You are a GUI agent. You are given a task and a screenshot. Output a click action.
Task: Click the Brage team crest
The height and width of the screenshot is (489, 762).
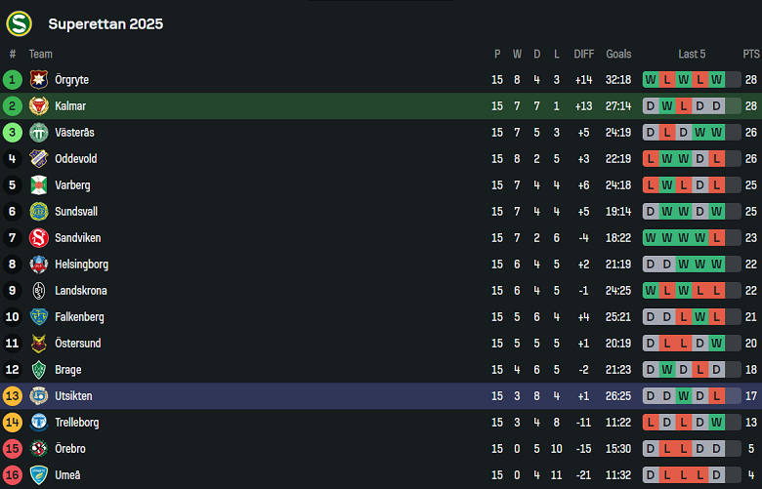[39, 370]
